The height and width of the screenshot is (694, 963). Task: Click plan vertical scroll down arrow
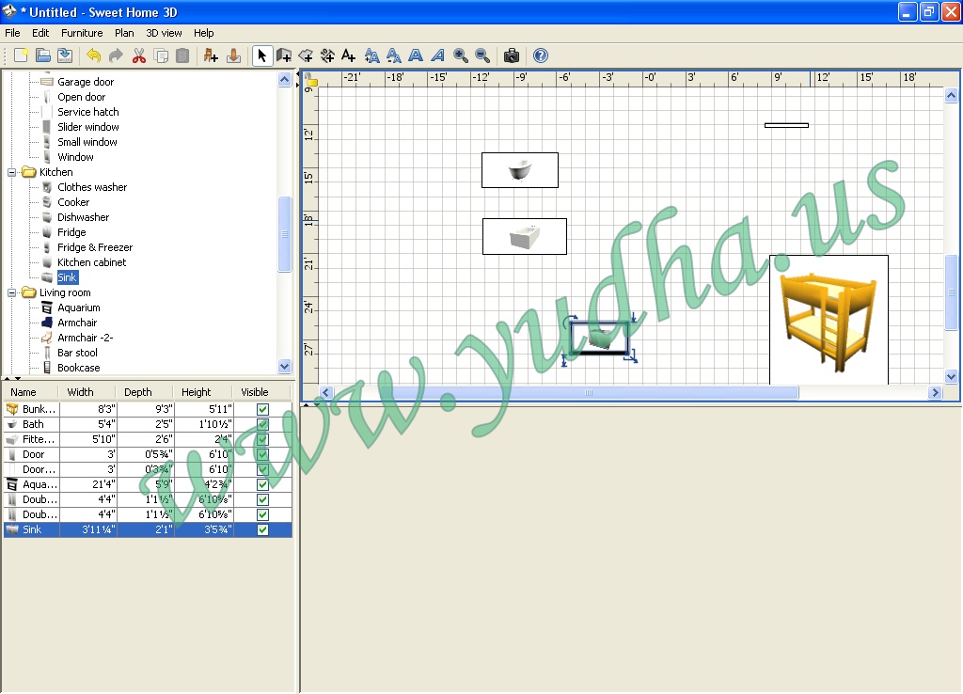point(952,376)
